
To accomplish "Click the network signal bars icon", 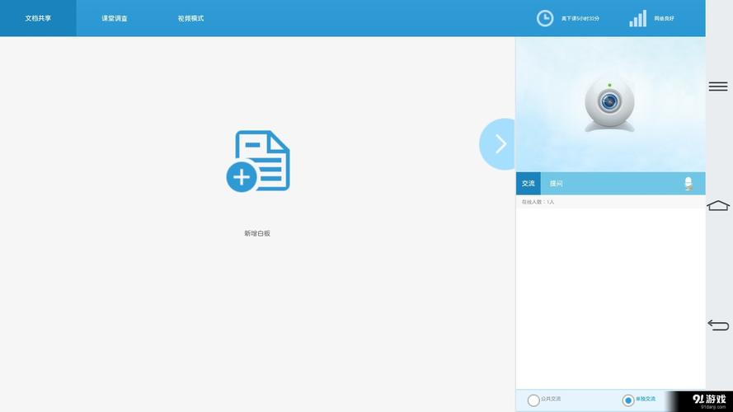I will pyautogui.click(x=637, y=18).
